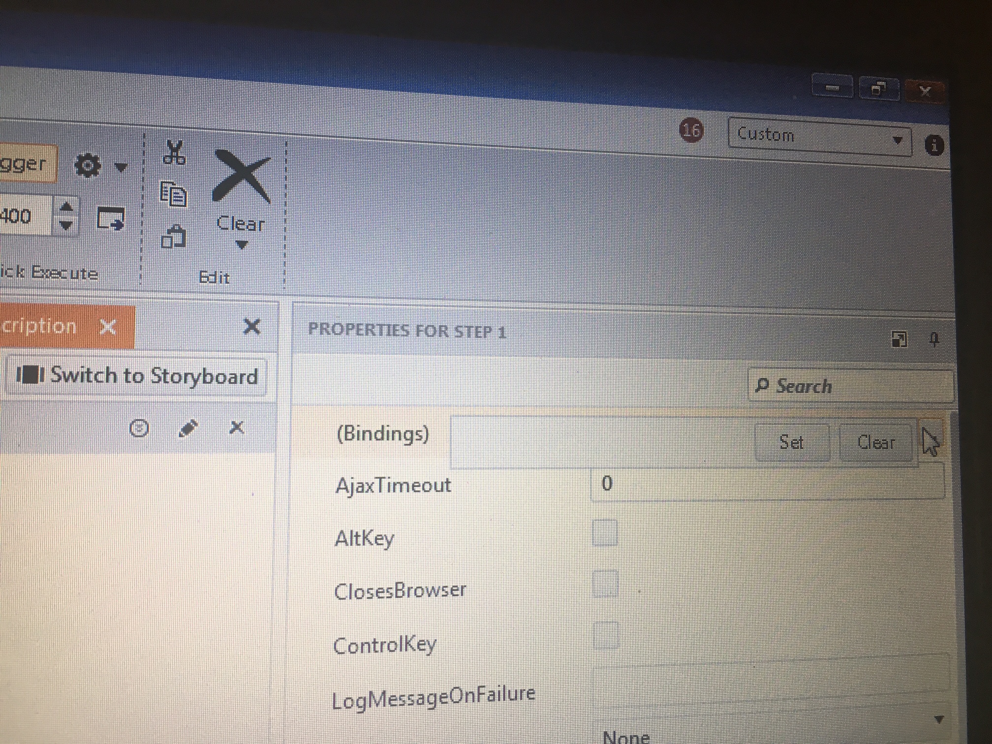Click the pin icon on properties panel
The height and width of the screenshot is (744, 992).
coord(934,340)
